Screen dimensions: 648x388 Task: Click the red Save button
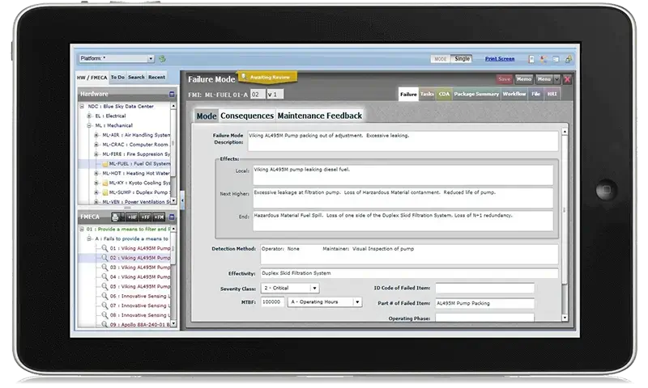tap(504, 79)
